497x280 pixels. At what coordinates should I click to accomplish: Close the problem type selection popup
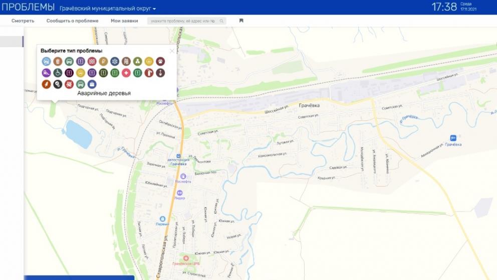pos(172,51)
